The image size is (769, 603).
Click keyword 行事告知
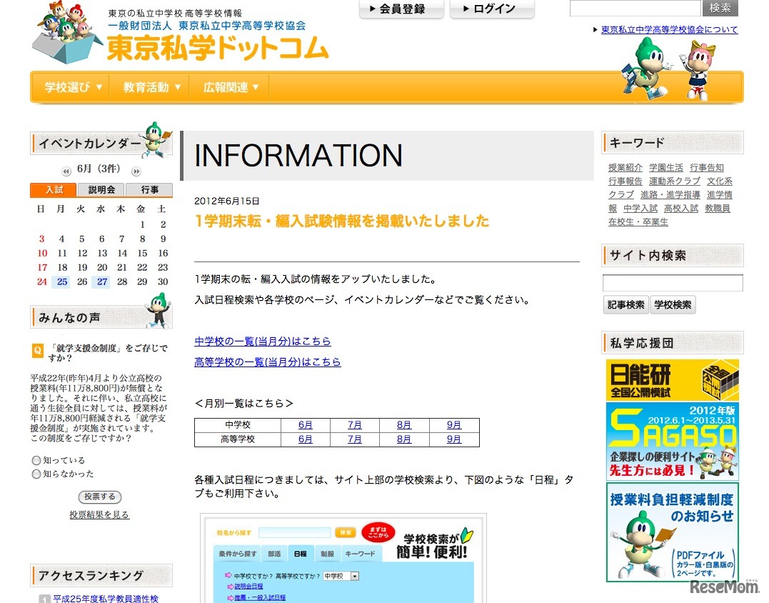click(x=707, y=168)
